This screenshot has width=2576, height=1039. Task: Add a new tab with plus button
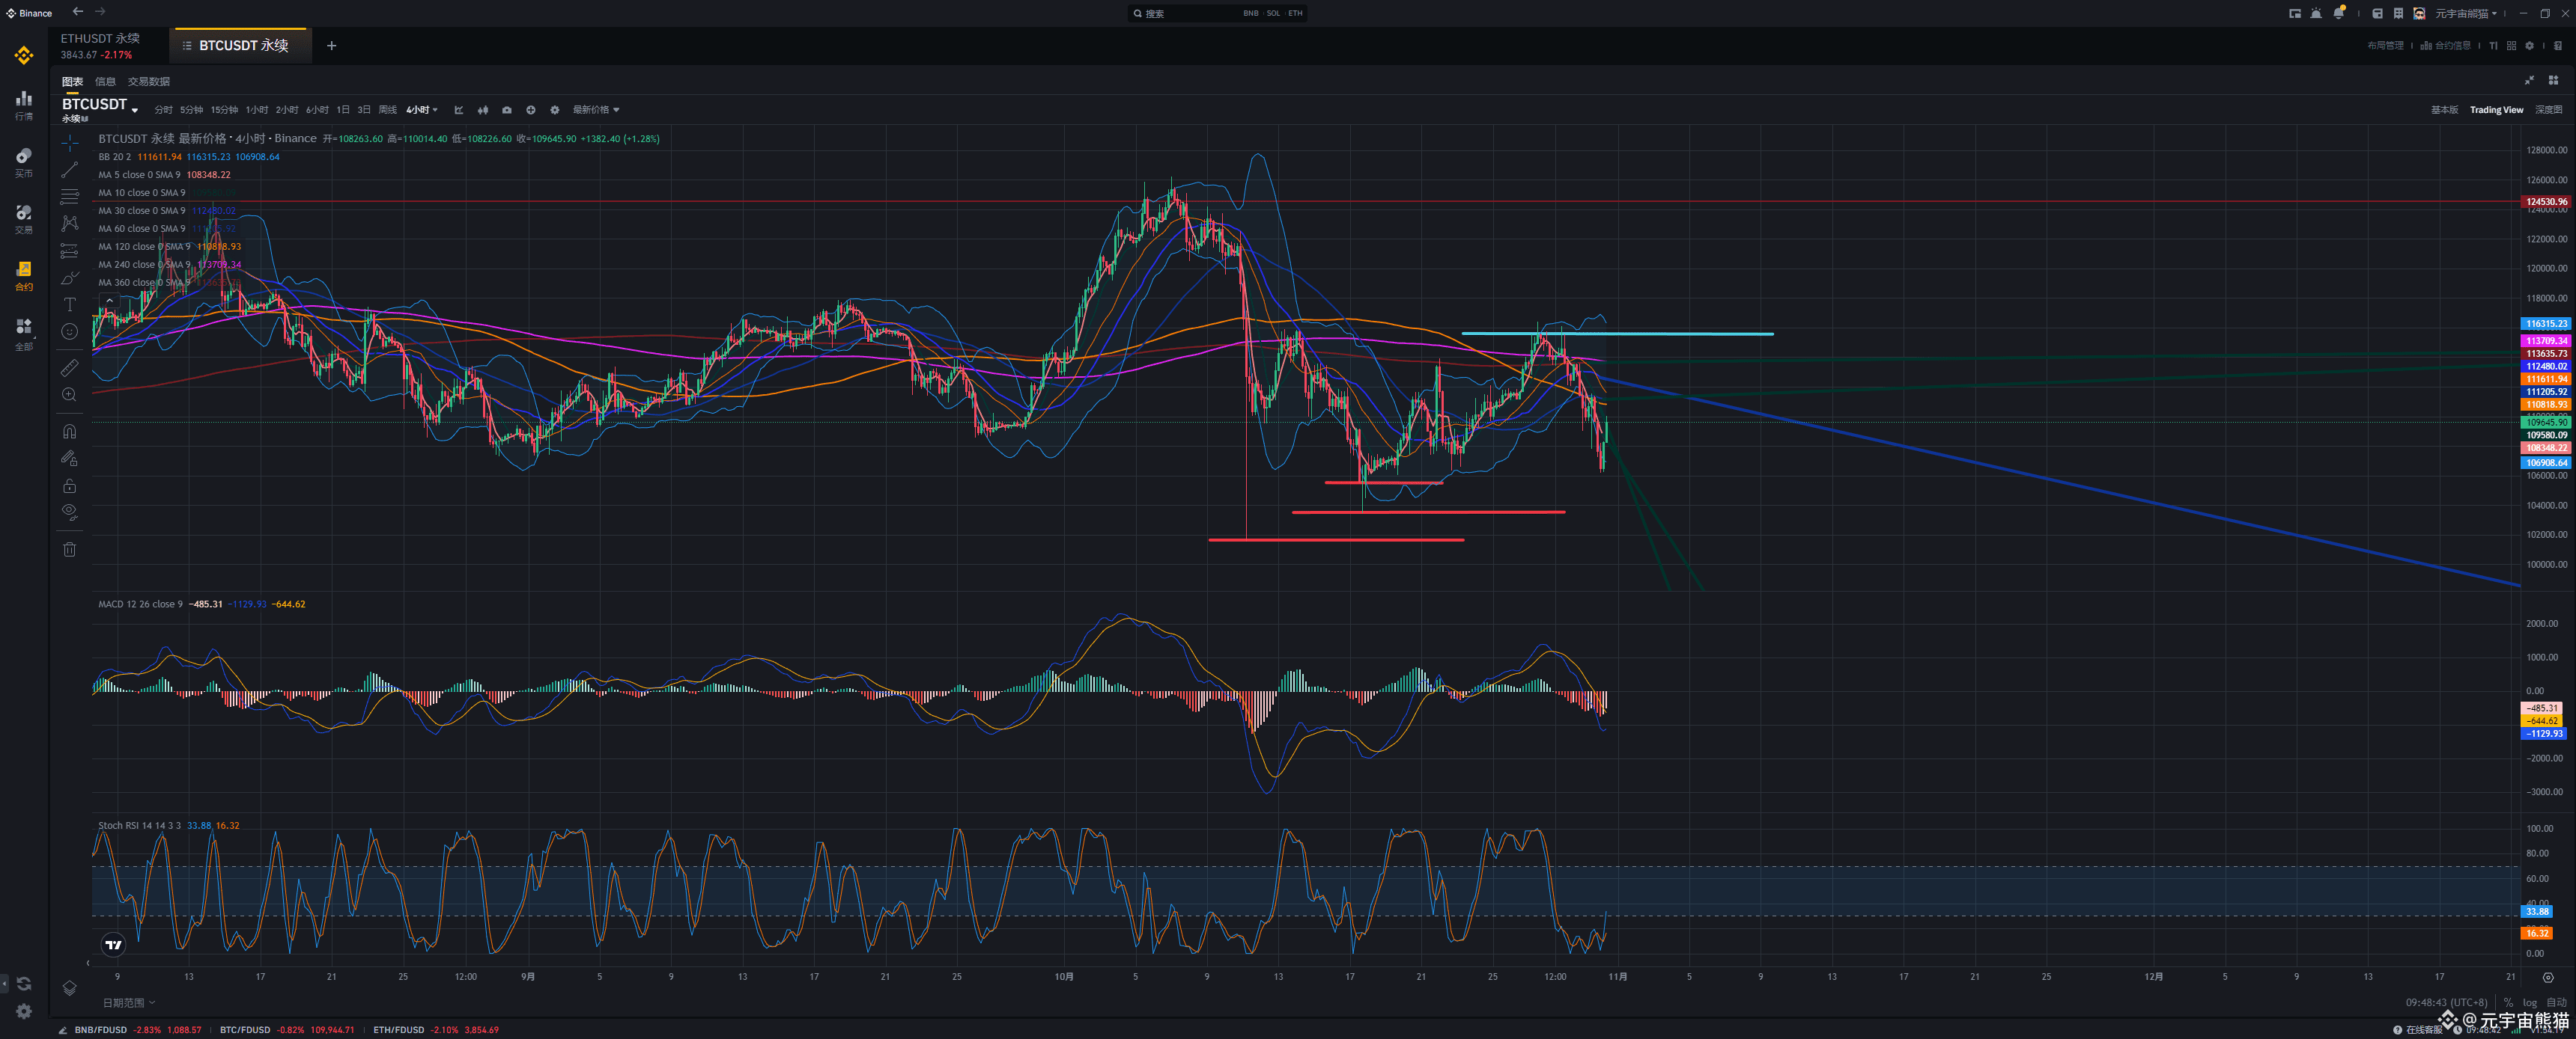(331, 45)
